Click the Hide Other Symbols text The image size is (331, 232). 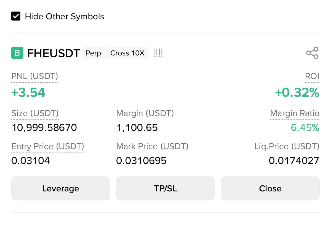pos(64,17)
